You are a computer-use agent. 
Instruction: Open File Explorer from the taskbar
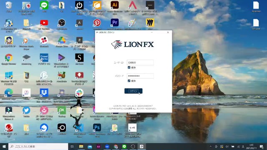[81, 146]
